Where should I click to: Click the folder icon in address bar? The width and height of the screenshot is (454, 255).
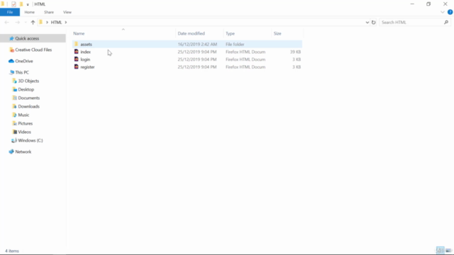point(41,22)
